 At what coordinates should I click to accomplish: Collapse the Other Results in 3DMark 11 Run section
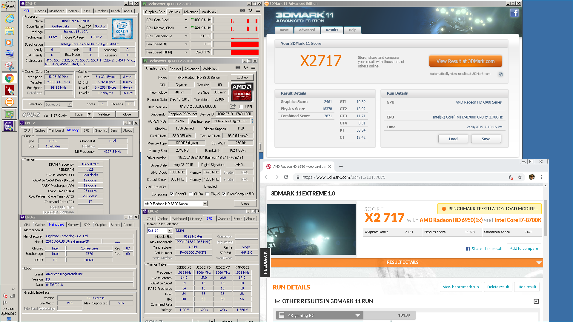pos(536,301)
